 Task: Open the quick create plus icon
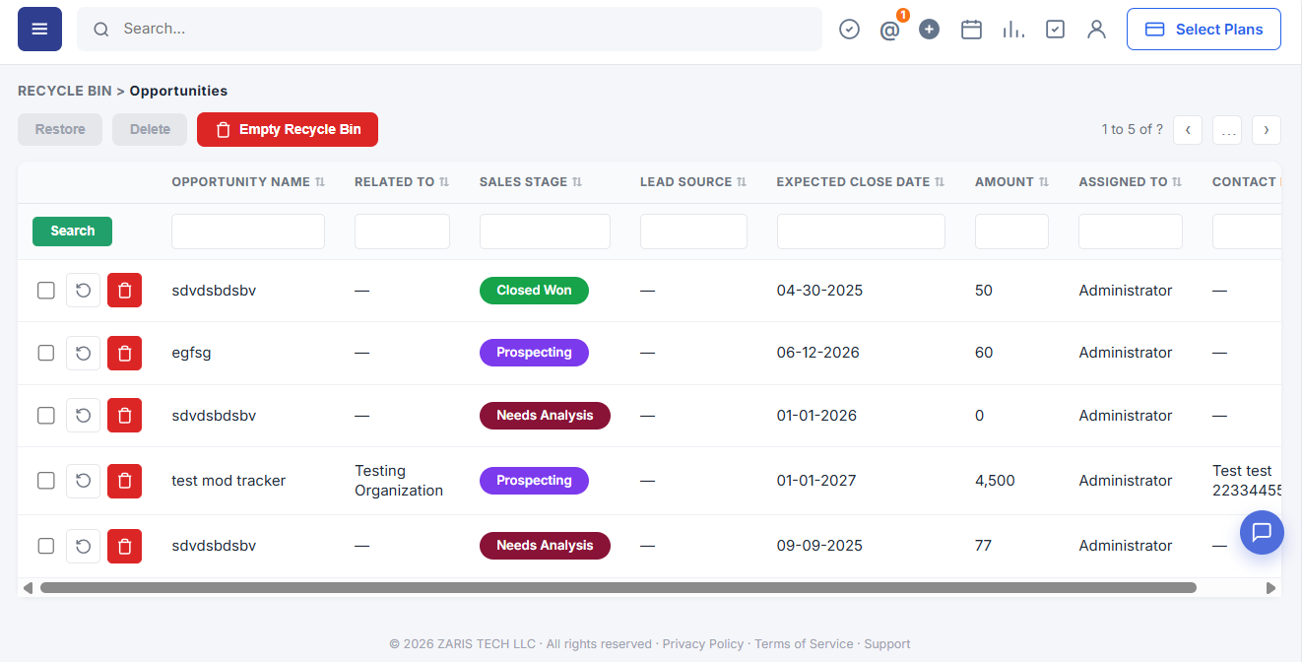(x=929, y=30)
